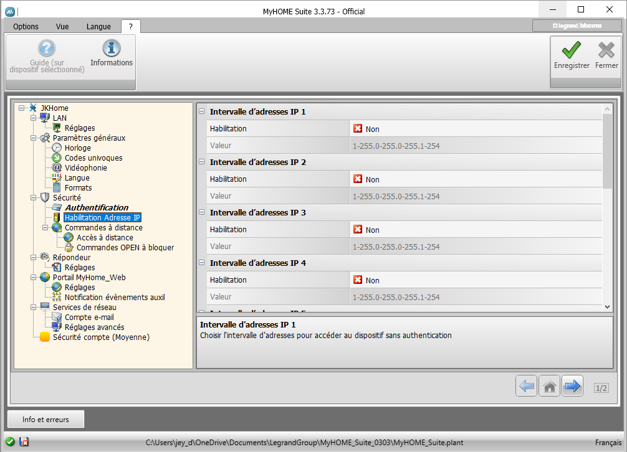Click the green check status bar icon
The image size is (627, 452).
11,442
